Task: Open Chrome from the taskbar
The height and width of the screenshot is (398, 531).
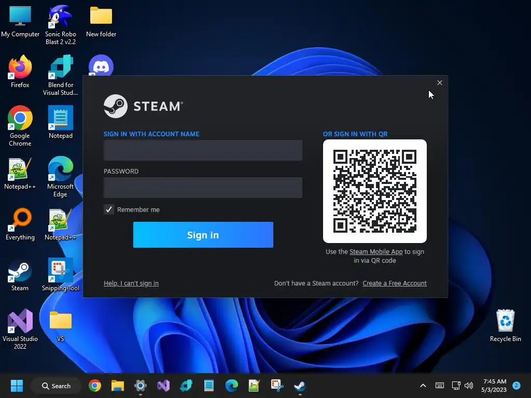Action: click(95, 386)
